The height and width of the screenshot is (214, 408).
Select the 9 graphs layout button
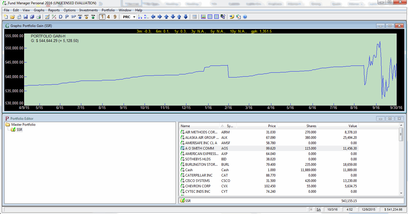[x=115, y=16]
